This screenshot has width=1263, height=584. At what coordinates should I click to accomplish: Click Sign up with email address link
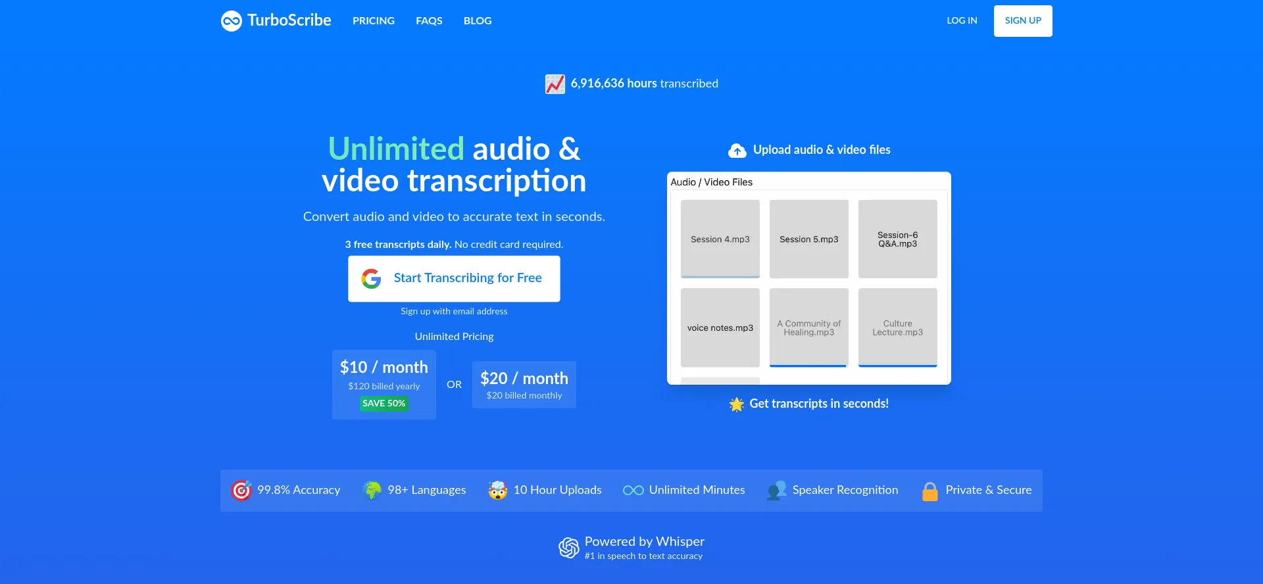(x=454, y=311)
